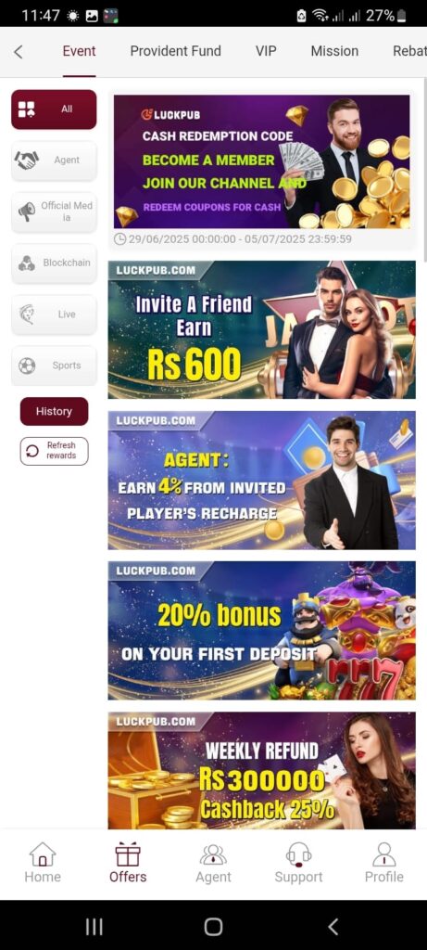Open the 20% first deposit bonus banner

(262, 630)
